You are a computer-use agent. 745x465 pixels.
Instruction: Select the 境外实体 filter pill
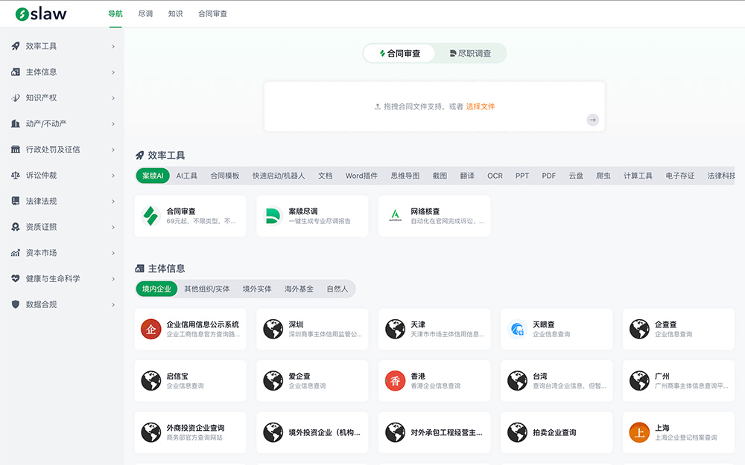coord(257,289)
